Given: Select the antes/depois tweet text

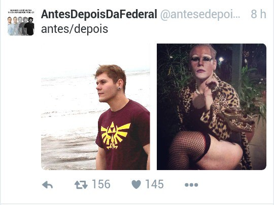Looking at the screenshot, I should 75,29.
